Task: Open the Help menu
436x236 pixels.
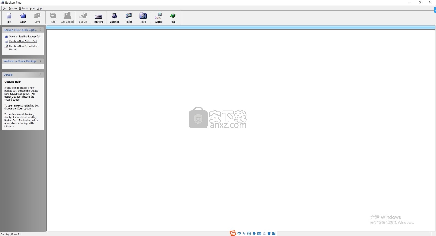Action: click(39, 8)
